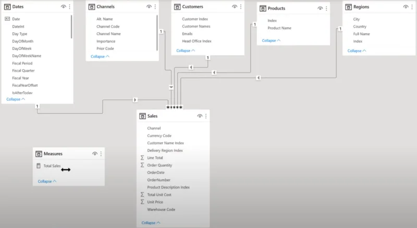This screenshot has width=417, height=228.
Task: Open the Products table more options menu
Action: pos(326,8)
